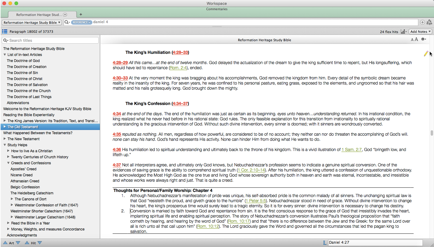Image resolution: width=434 pixels, height=247 pixels.
Task: Open Westminster Shorter Catechism (1647)
Action: pyautogui.click(x=42, y=211)
